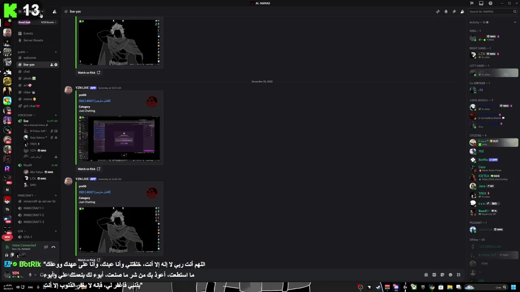Open the microphone input options arrow
The height and width of the screenshot is (292, 520).
tap(35, 275)
